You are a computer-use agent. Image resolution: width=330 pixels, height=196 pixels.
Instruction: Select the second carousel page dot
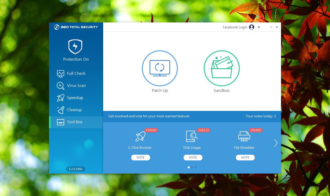click(x=192, y=167)
